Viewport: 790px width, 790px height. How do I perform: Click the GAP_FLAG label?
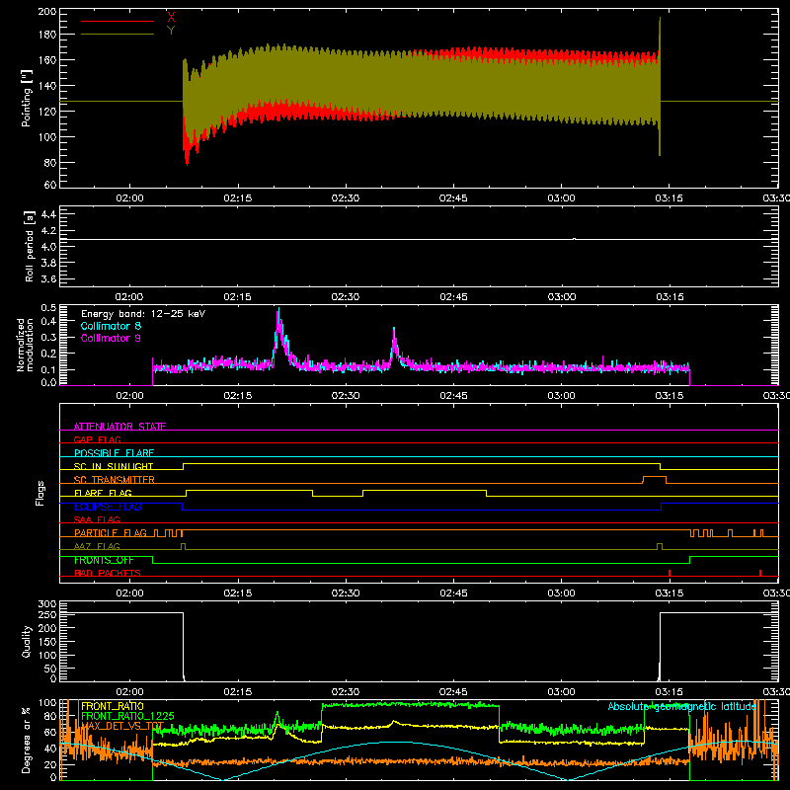coord(97,439)
